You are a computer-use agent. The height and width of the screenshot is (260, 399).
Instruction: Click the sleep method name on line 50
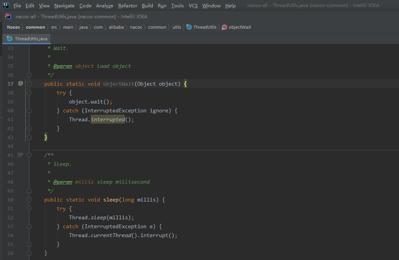coord(111,200)
